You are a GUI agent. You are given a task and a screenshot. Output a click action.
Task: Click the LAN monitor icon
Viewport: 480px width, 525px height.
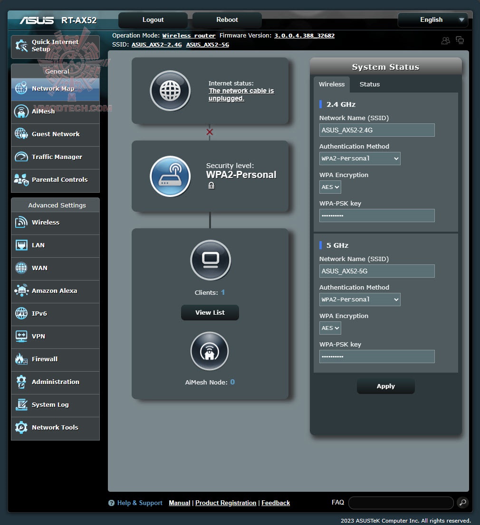pos(21,245)
